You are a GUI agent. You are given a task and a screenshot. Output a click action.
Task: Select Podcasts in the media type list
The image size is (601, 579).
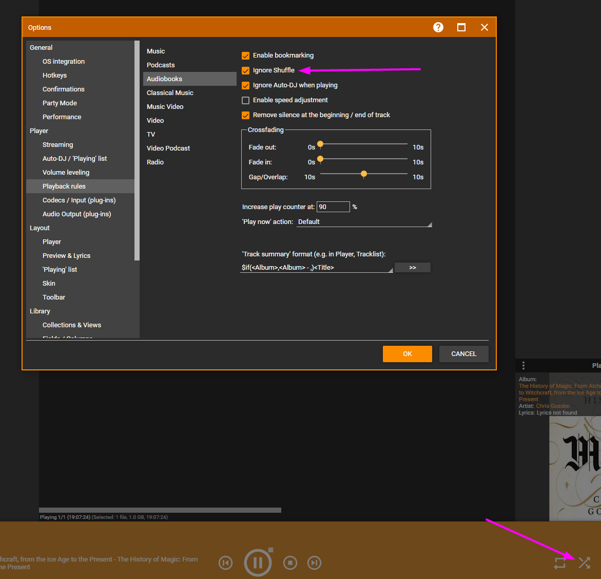coord(161,65)
